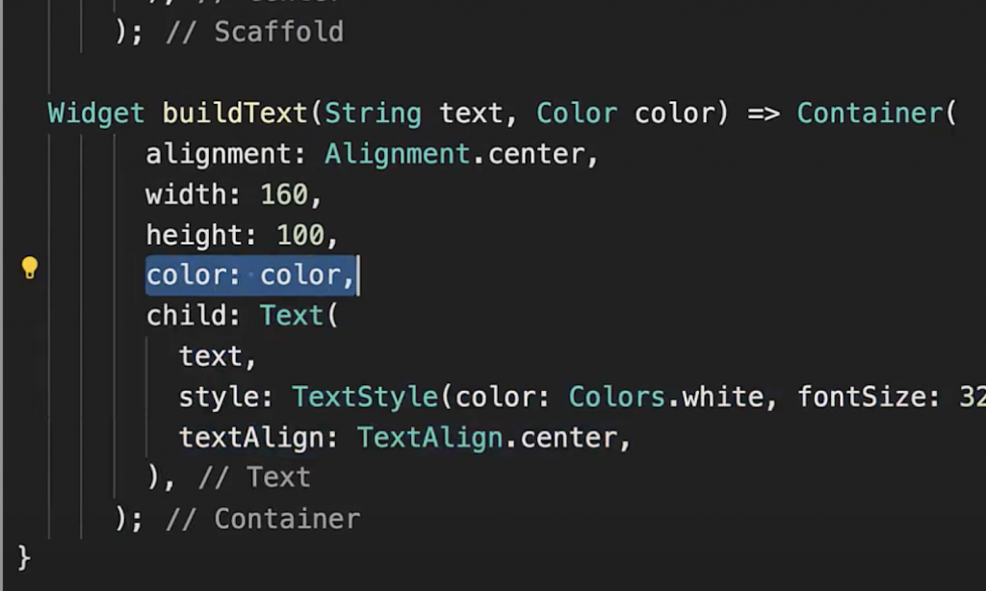Viewport: 986px width, 591px height.
Task: Click the Widget return type keyword
Action: (x=96, y=114)
